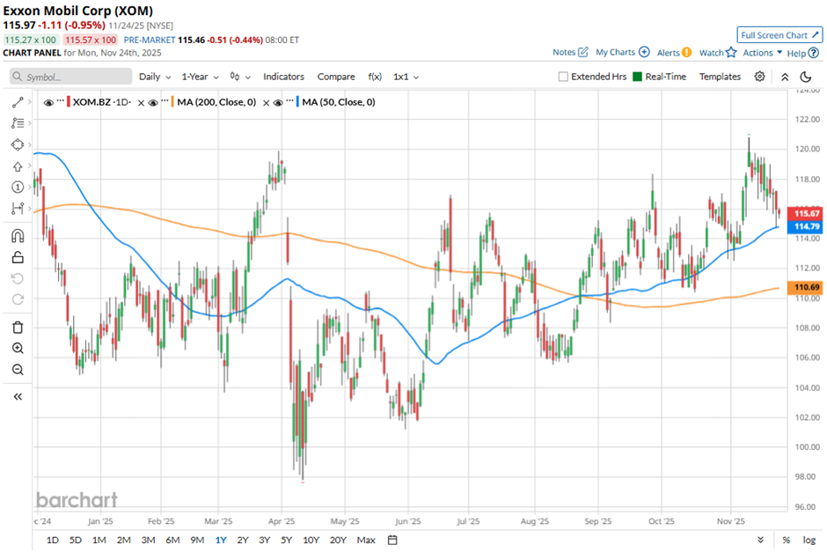Click the blue MA 50 color swatch

pyautogui.click(x=295, y=103)
